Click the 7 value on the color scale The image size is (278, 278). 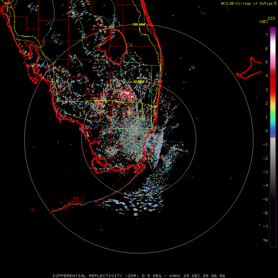point(267,35)
